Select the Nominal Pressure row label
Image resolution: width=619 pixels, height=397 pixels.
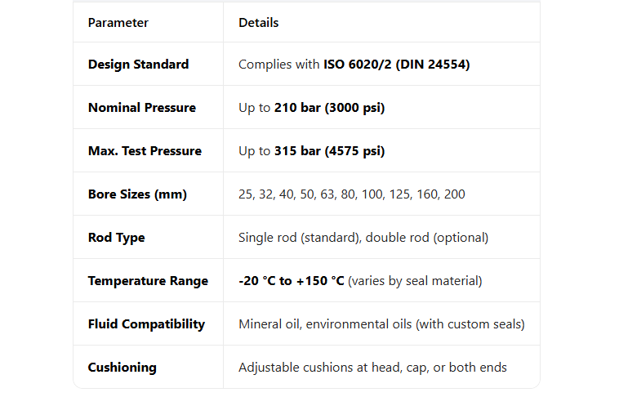(x=141, y=108)
